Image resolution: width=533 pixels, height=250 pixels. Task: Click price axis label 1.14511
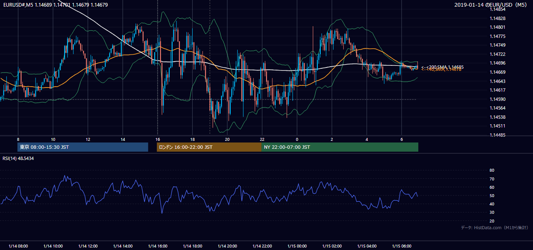tap(498, 126)
